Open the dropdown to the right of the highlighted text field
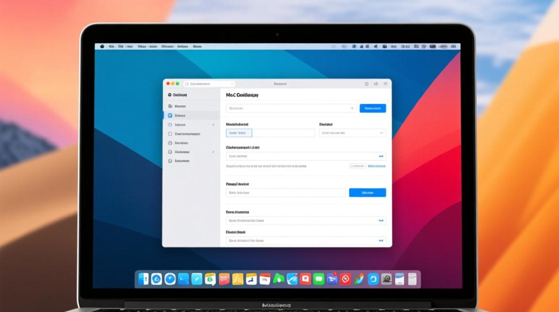 coord(352,133)
